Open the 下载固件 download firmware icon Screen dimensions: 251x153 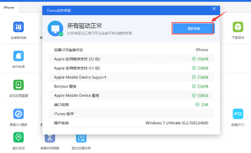(x=238, y=27)
